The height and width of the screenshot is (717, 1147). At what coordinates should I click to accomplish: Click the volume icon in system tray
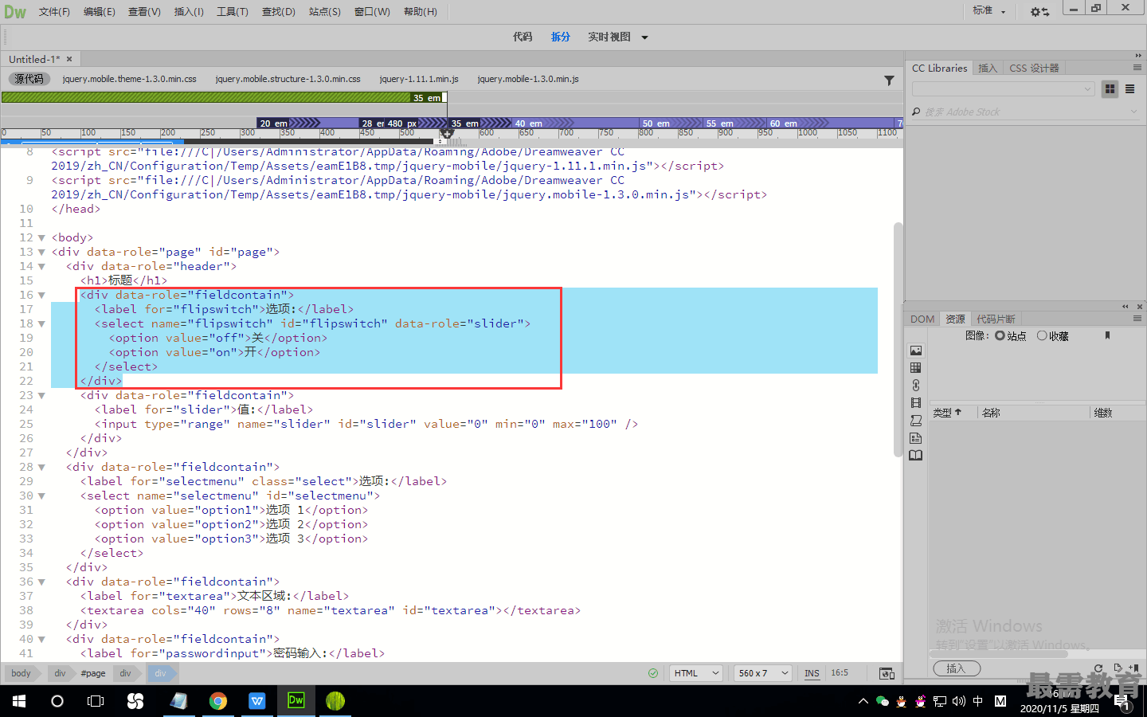958,701
